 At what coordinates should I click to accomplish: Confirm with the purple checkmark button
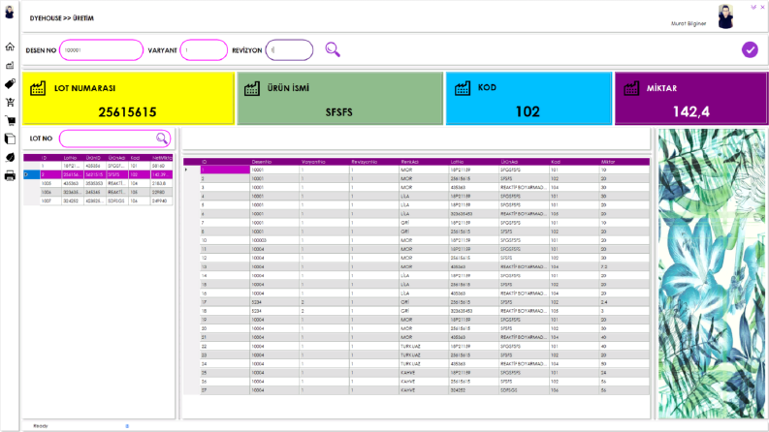click(750, 49)
